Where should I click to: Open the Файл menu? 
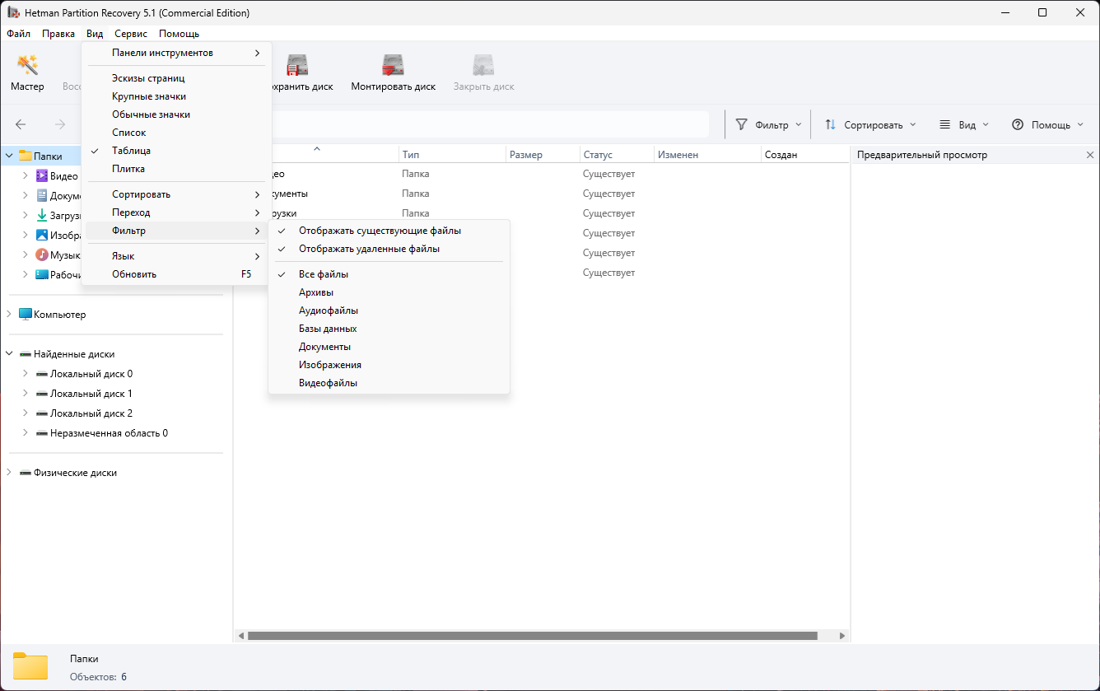pos(18,34)
